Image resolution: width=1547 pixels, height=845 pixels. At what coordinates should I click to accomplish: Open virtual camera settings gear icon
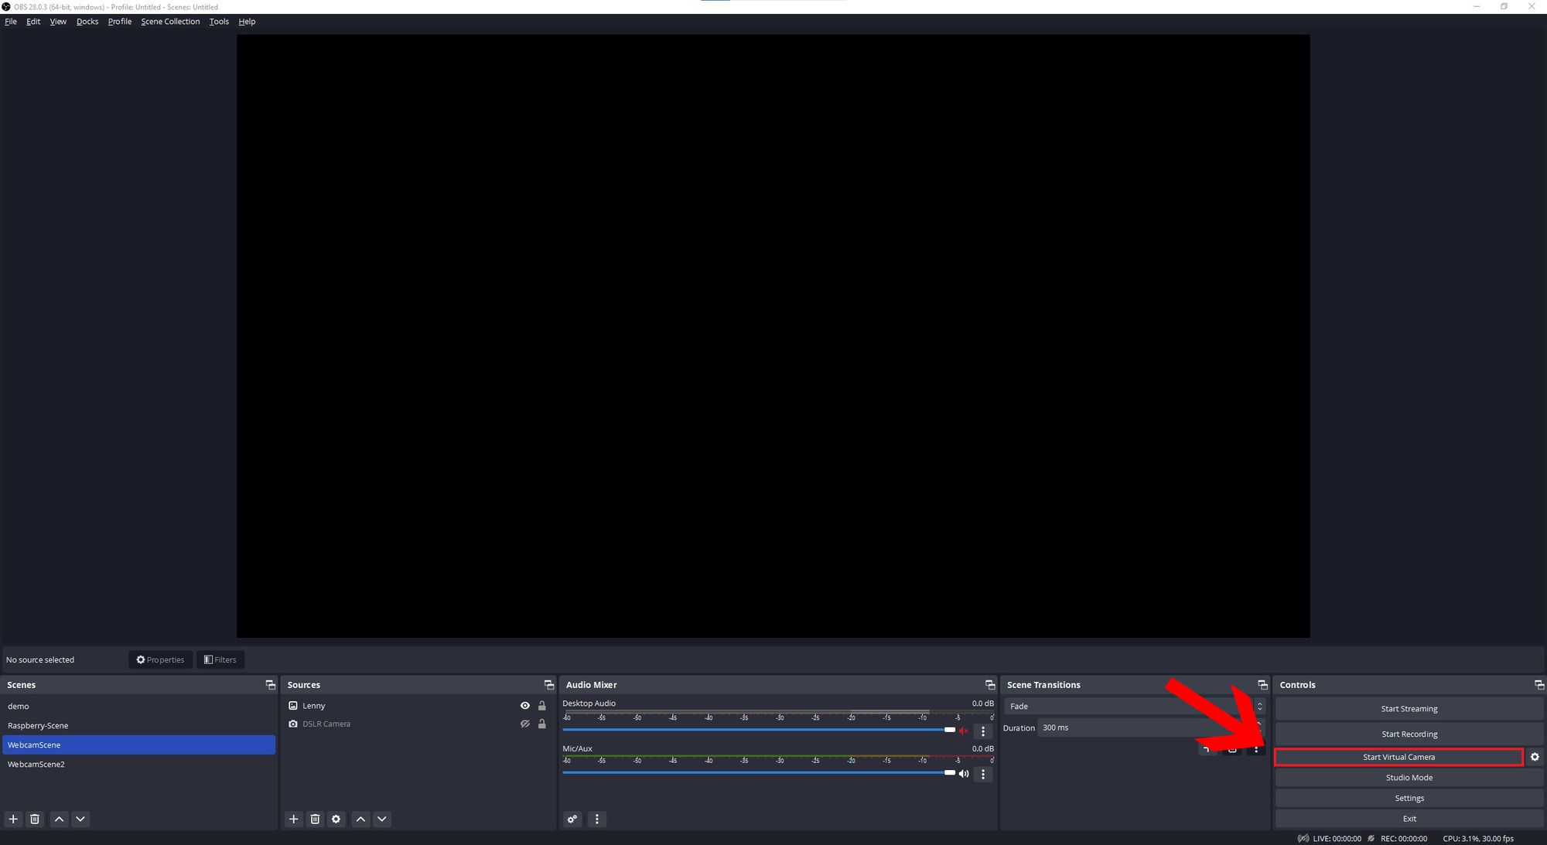(1535, 757)
